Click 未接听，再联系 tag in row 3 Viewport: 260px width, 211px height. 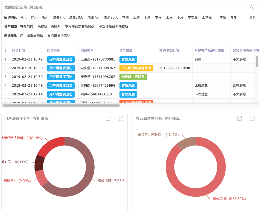pyautogui.click(x=133, y=77)
